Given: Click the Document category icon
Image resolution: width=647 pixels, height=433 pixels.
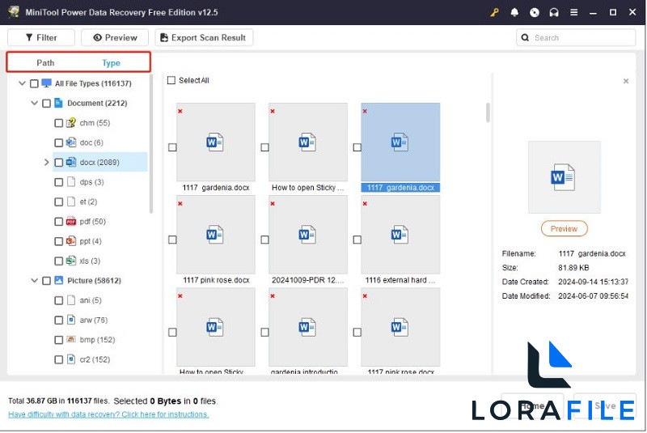Looking at the screenshot, I should point(58,103).
